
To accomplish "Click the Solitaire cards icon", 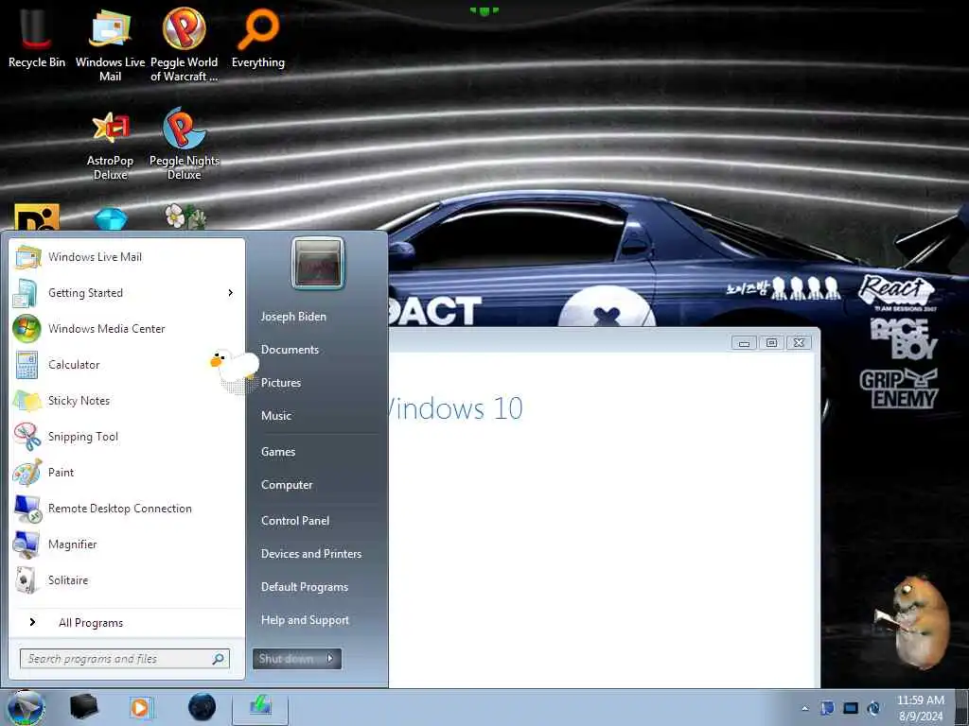I will (x=26, y=580).
